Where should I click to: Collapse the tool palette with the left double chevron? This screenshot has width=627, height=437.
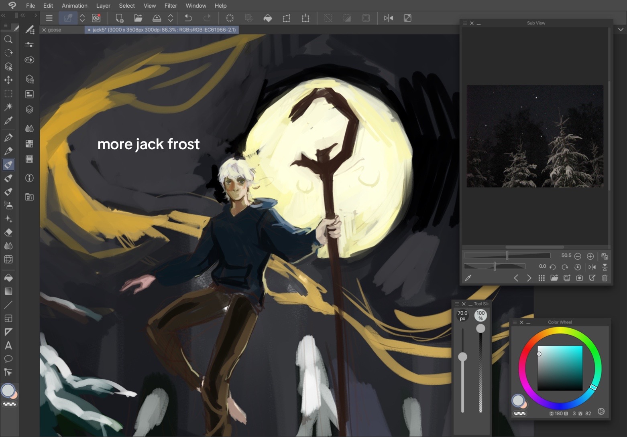coord(4,15)
